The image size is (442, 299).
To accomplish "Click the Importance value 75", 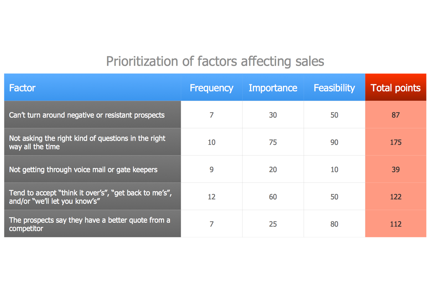I will [273, 142].
